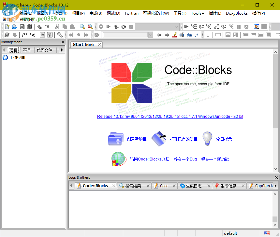
Task: Open the DoxyBlocks menu
Action: (237, 13)
